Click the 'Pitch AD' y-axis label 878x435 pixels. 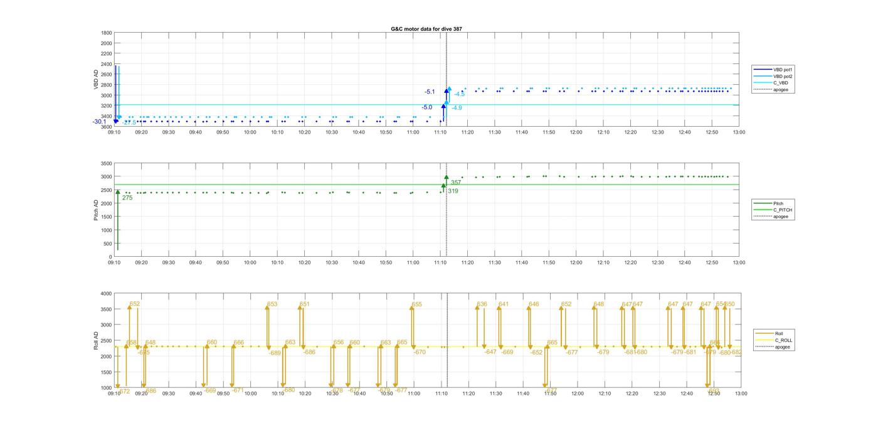click(x=96, y=210)
